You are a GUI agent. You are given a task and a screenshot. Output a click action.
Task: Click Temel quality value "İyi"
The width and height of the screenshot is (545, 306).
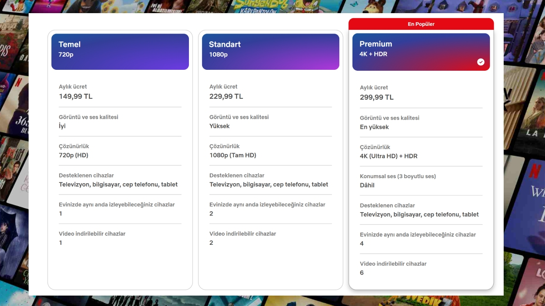coord(62,126)
